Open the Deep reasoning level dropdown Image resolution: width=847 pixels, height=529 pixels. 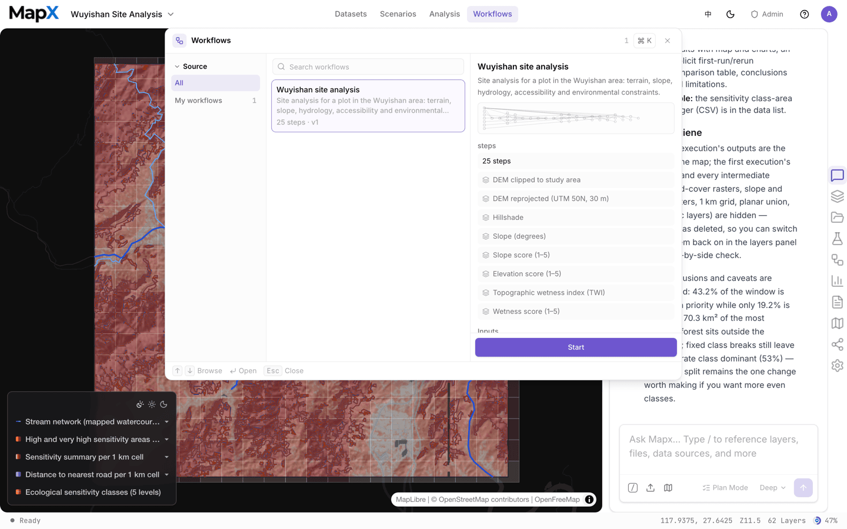pyautogui.click(x=772, y=488)
